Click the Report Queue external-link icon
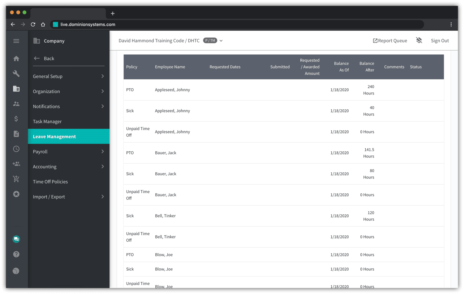 [x=375, y=41]
